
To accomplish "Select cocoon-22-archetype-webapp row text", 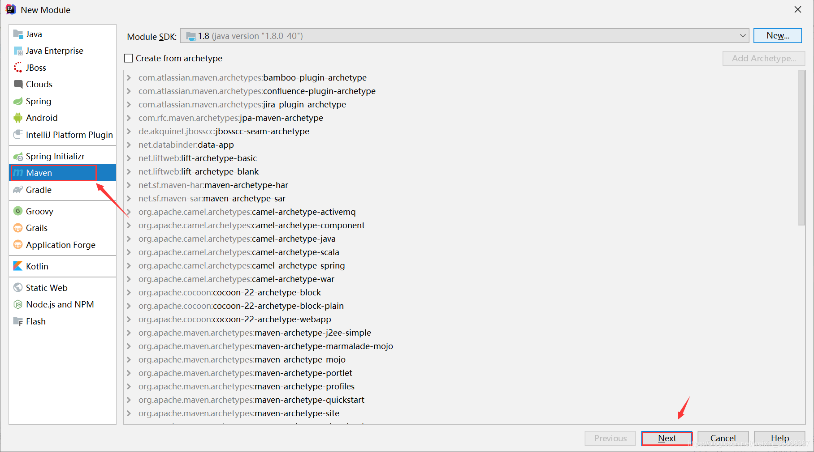I will point(235,319).
